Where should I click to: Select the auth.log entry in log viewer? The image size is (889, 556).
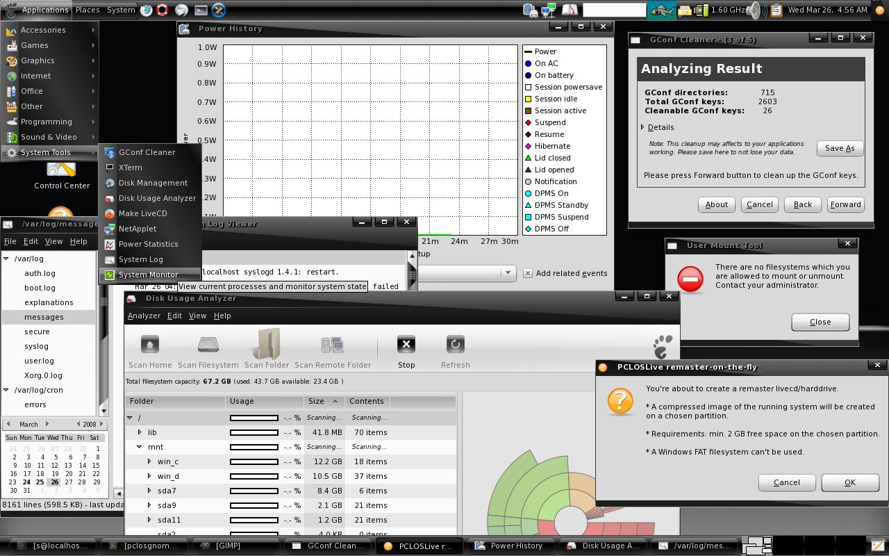pos(40,273)
